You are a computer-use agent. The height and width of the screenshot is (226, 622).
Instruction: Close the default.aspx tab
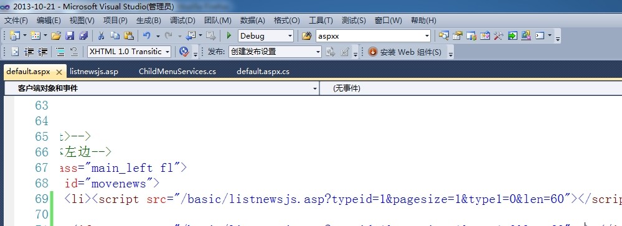tap(59, 72)
